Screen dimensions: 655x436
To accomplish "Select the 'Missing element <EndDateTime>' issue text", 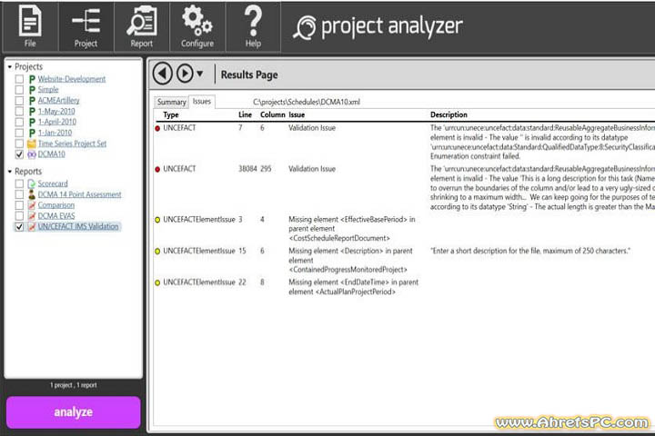I will coord(353,287).
